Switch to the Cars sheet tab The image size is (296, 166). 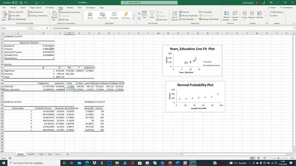57,154
